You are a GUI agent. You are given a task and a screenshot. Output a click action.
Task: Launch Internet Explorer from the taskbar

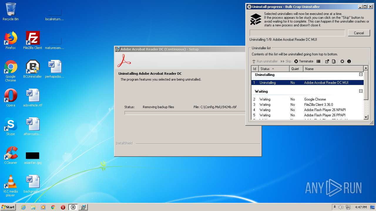(23, 207)
